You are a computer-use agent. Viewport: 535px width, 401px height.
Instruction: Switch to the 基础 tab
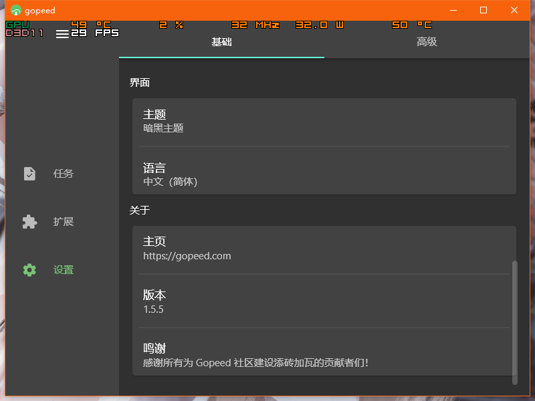(221, 42)
